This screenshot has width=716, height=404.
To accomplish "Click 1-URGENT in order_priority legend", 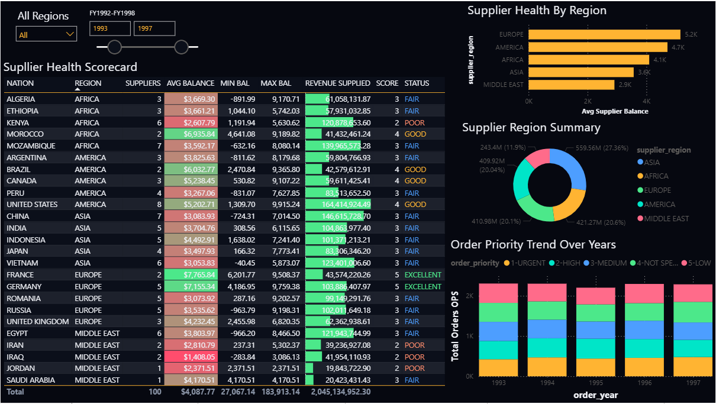I will pyautogui.click(x=524, y=263).
